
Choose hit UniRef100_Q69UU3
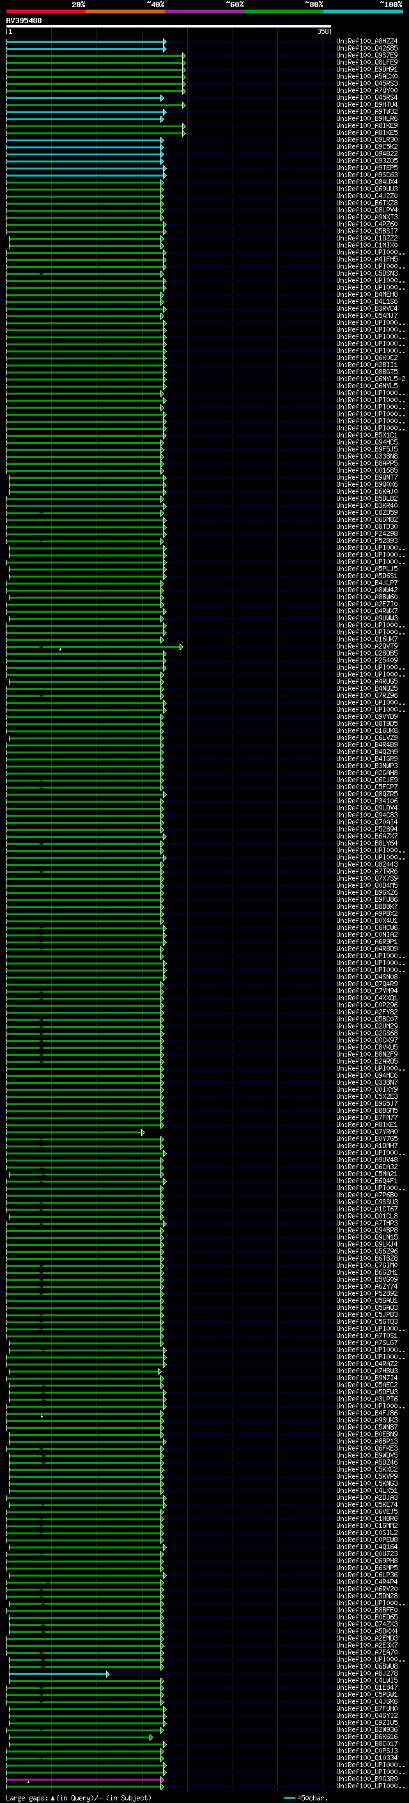pos(367,189)
